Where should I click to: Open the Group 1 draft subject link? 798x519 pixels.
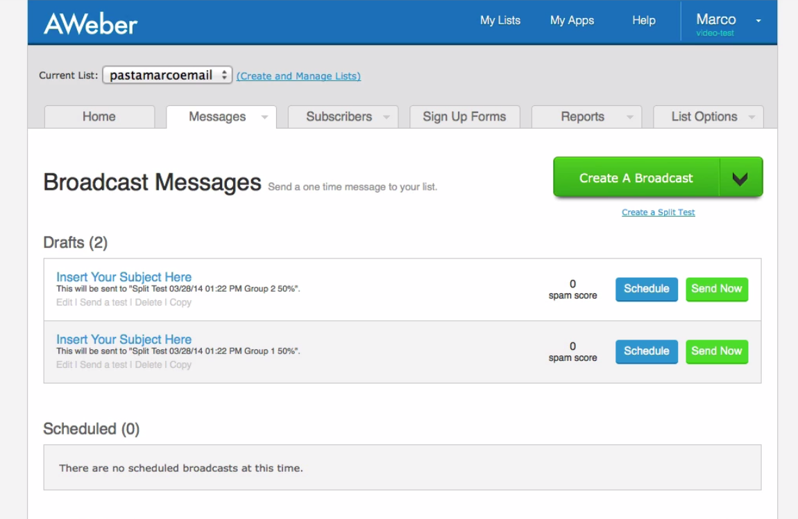[x=124, y=340]
